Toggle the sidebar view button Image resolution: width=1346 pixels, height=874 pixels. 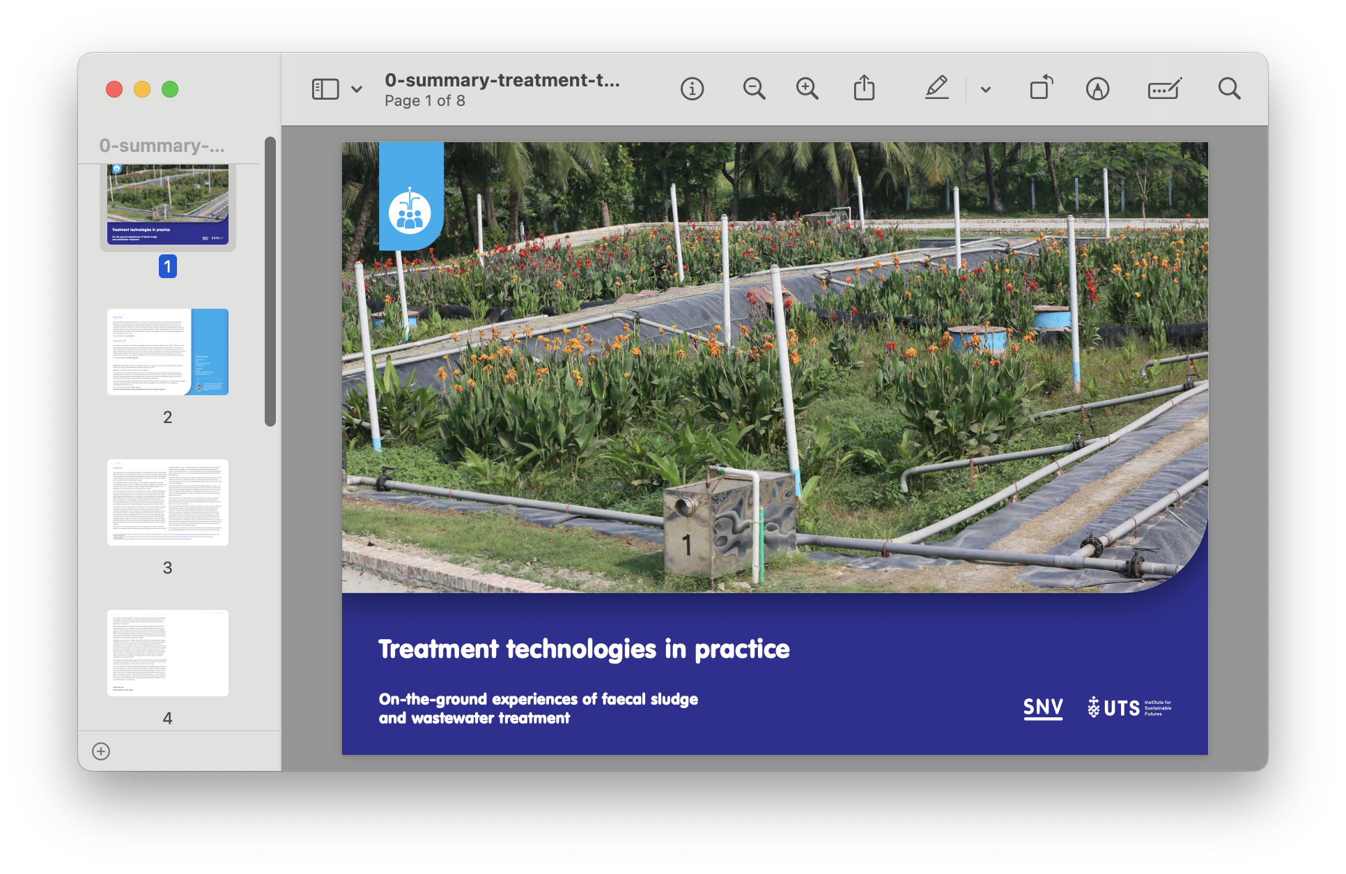[325, 89]
